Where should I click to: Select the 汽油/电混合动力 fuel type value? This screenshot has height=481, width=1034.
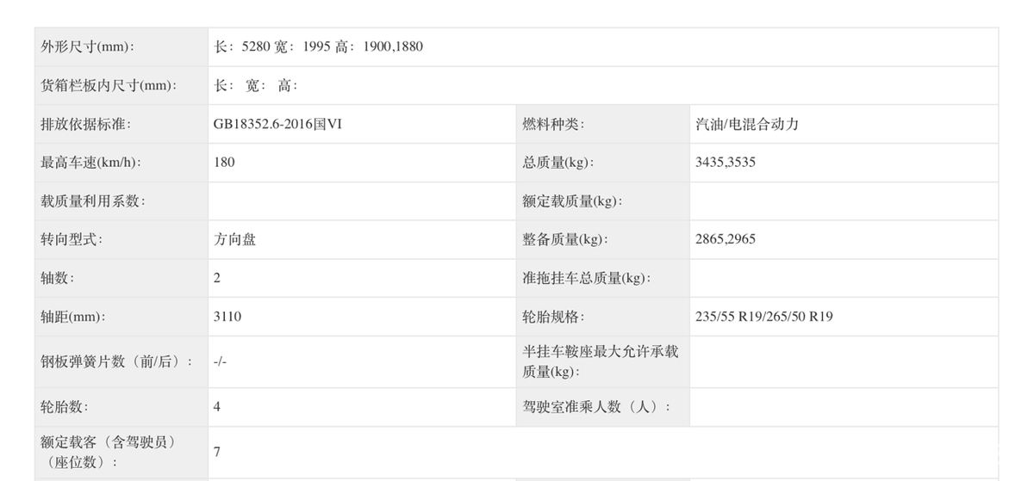pyautogui.click(x=747, y=124)
